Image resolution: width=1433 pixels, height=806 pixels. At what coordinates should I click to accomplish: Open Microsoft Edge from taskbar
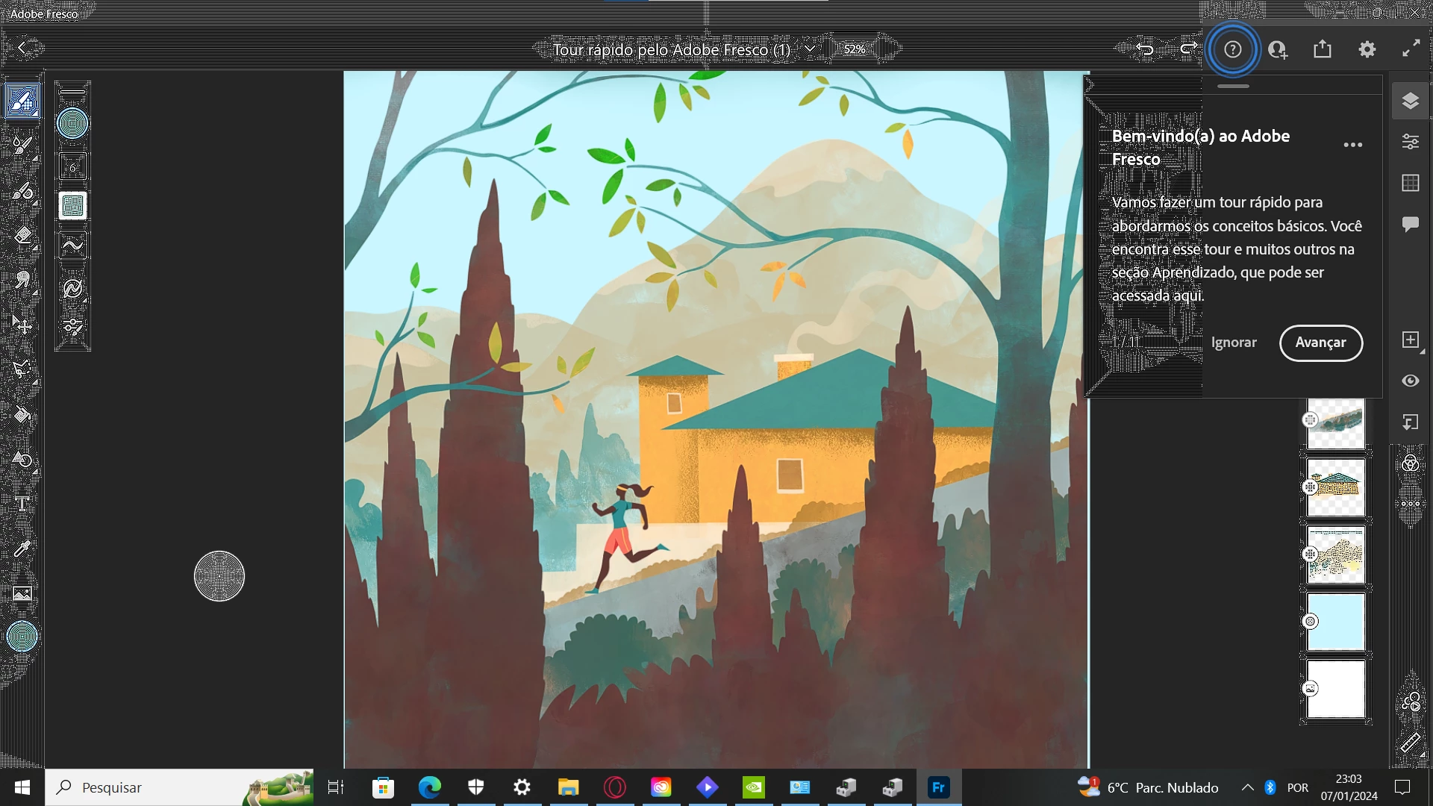(x=429, y=787)
